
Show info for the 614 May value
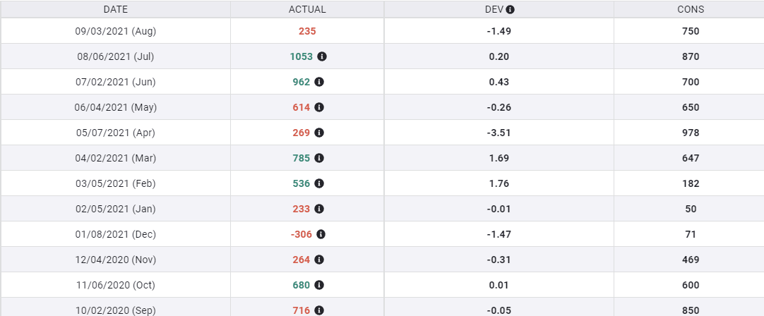point(319,107)
